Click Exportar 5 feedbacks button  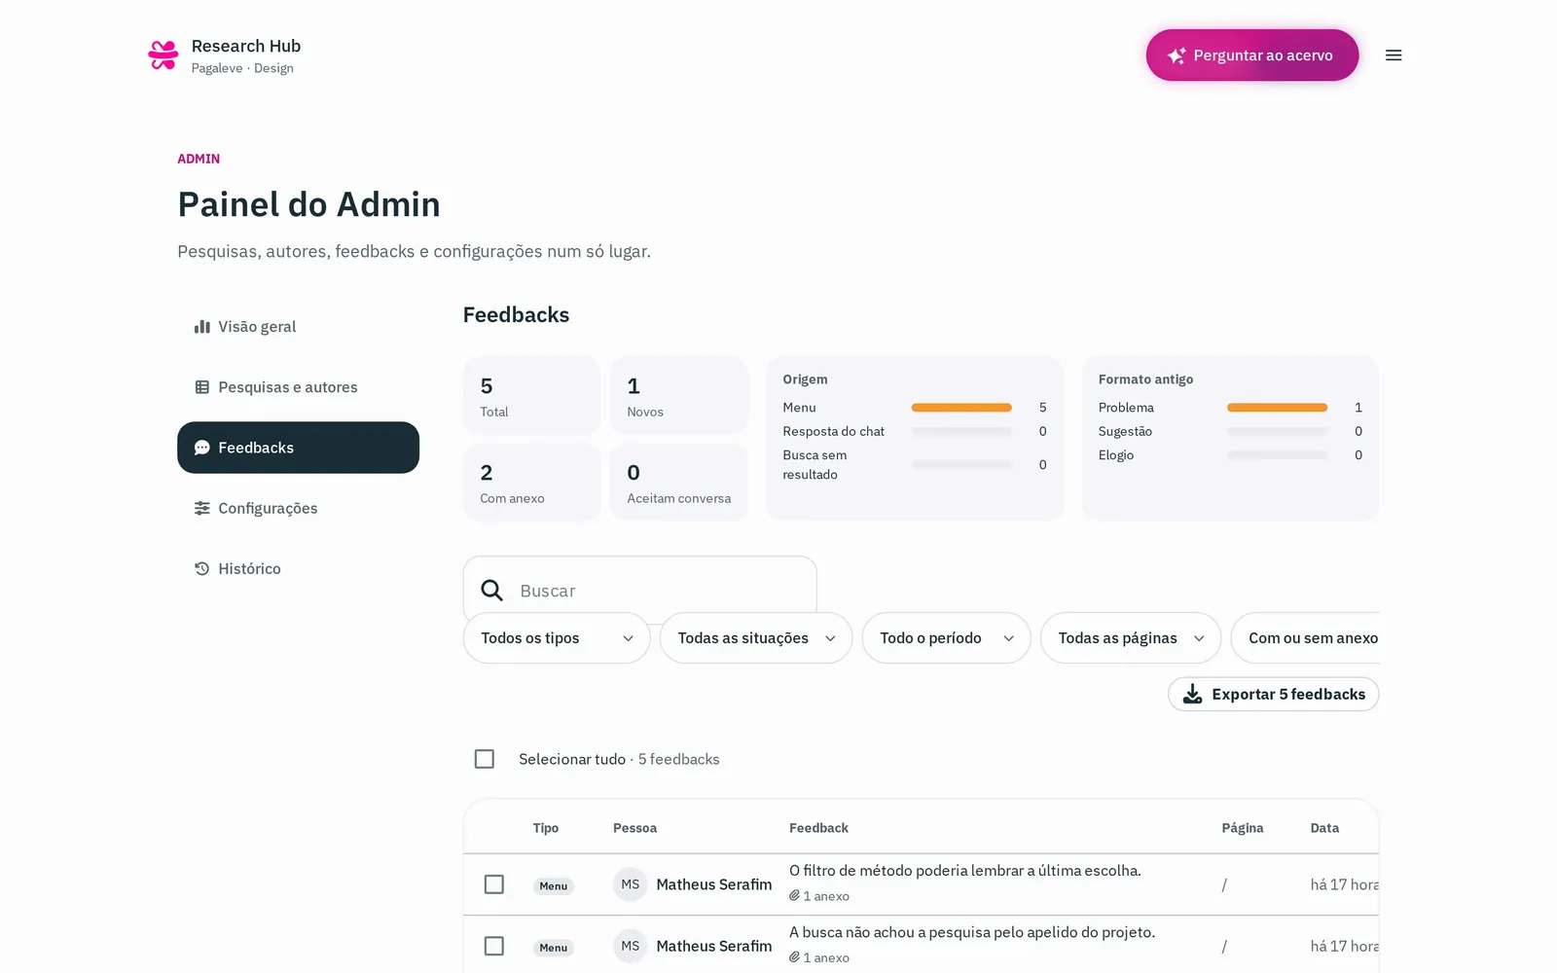coord(1273,694)
